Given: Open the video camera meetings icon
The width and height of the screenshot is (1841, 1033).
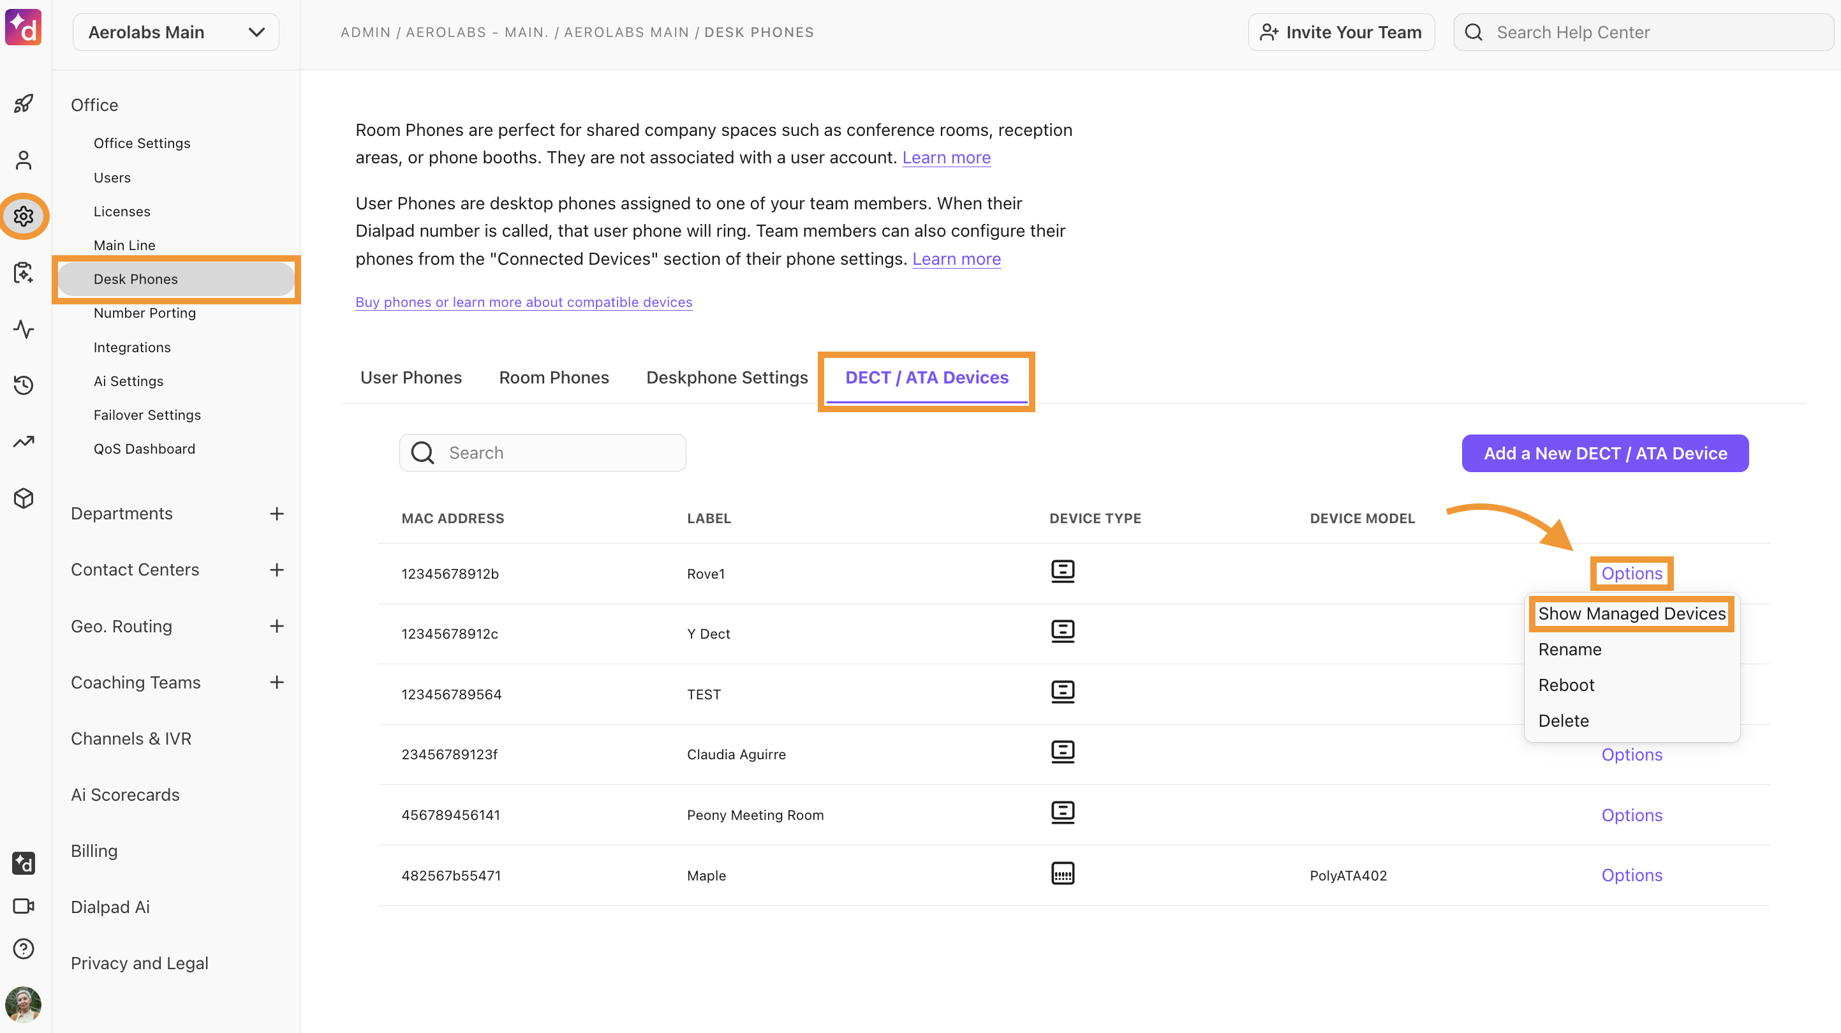Looking at the screenshot, I should [24, 906].
